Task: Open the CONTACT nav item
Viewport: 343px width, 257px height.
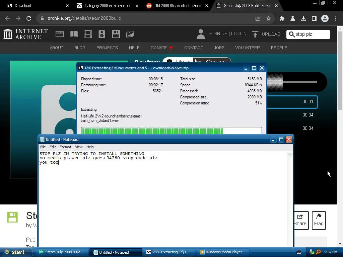Action: (194, 48)
